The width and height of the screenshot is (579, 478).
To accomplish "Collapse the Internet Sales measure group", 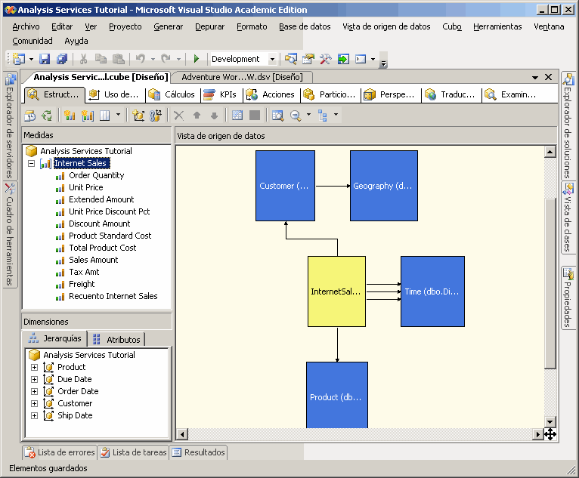I will coord(32,163).
